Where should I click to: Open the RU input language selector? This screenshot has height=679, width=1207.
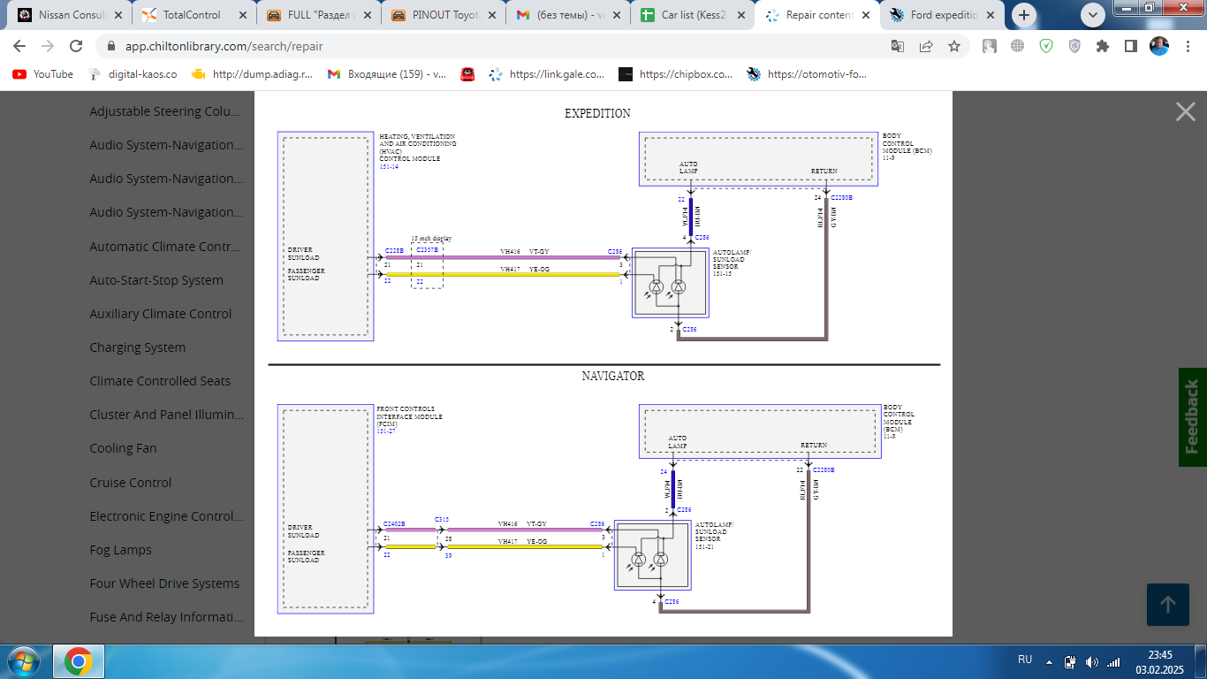[x=1025, y=660]
